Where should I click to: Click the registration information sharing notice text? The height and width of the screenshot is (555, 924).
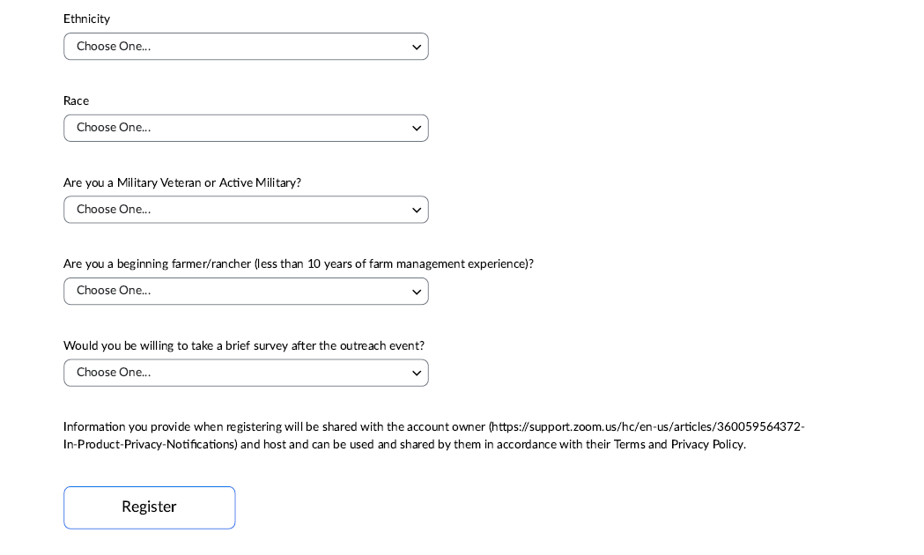coord(273,427)
